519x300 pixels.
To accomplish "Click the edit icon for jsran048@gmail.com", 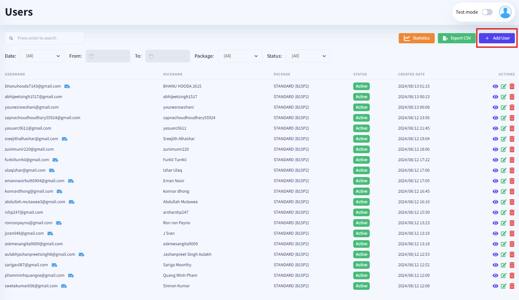I will [x=503, y=233].
